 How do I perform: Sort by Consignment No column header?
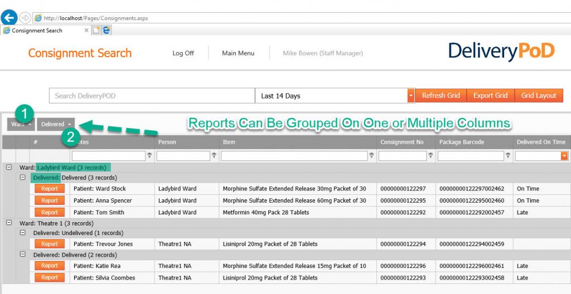(x=402, y=142)
